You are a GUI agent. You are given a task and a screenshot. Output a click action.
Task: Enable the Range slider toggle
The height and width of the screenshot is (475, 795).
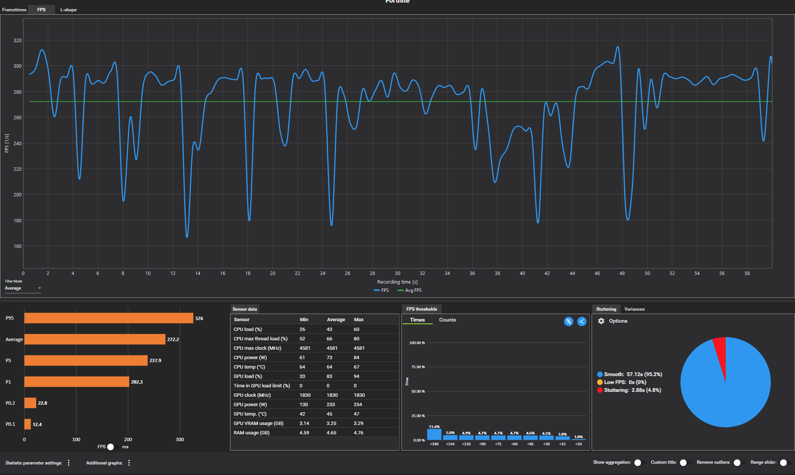click(785, 463)
